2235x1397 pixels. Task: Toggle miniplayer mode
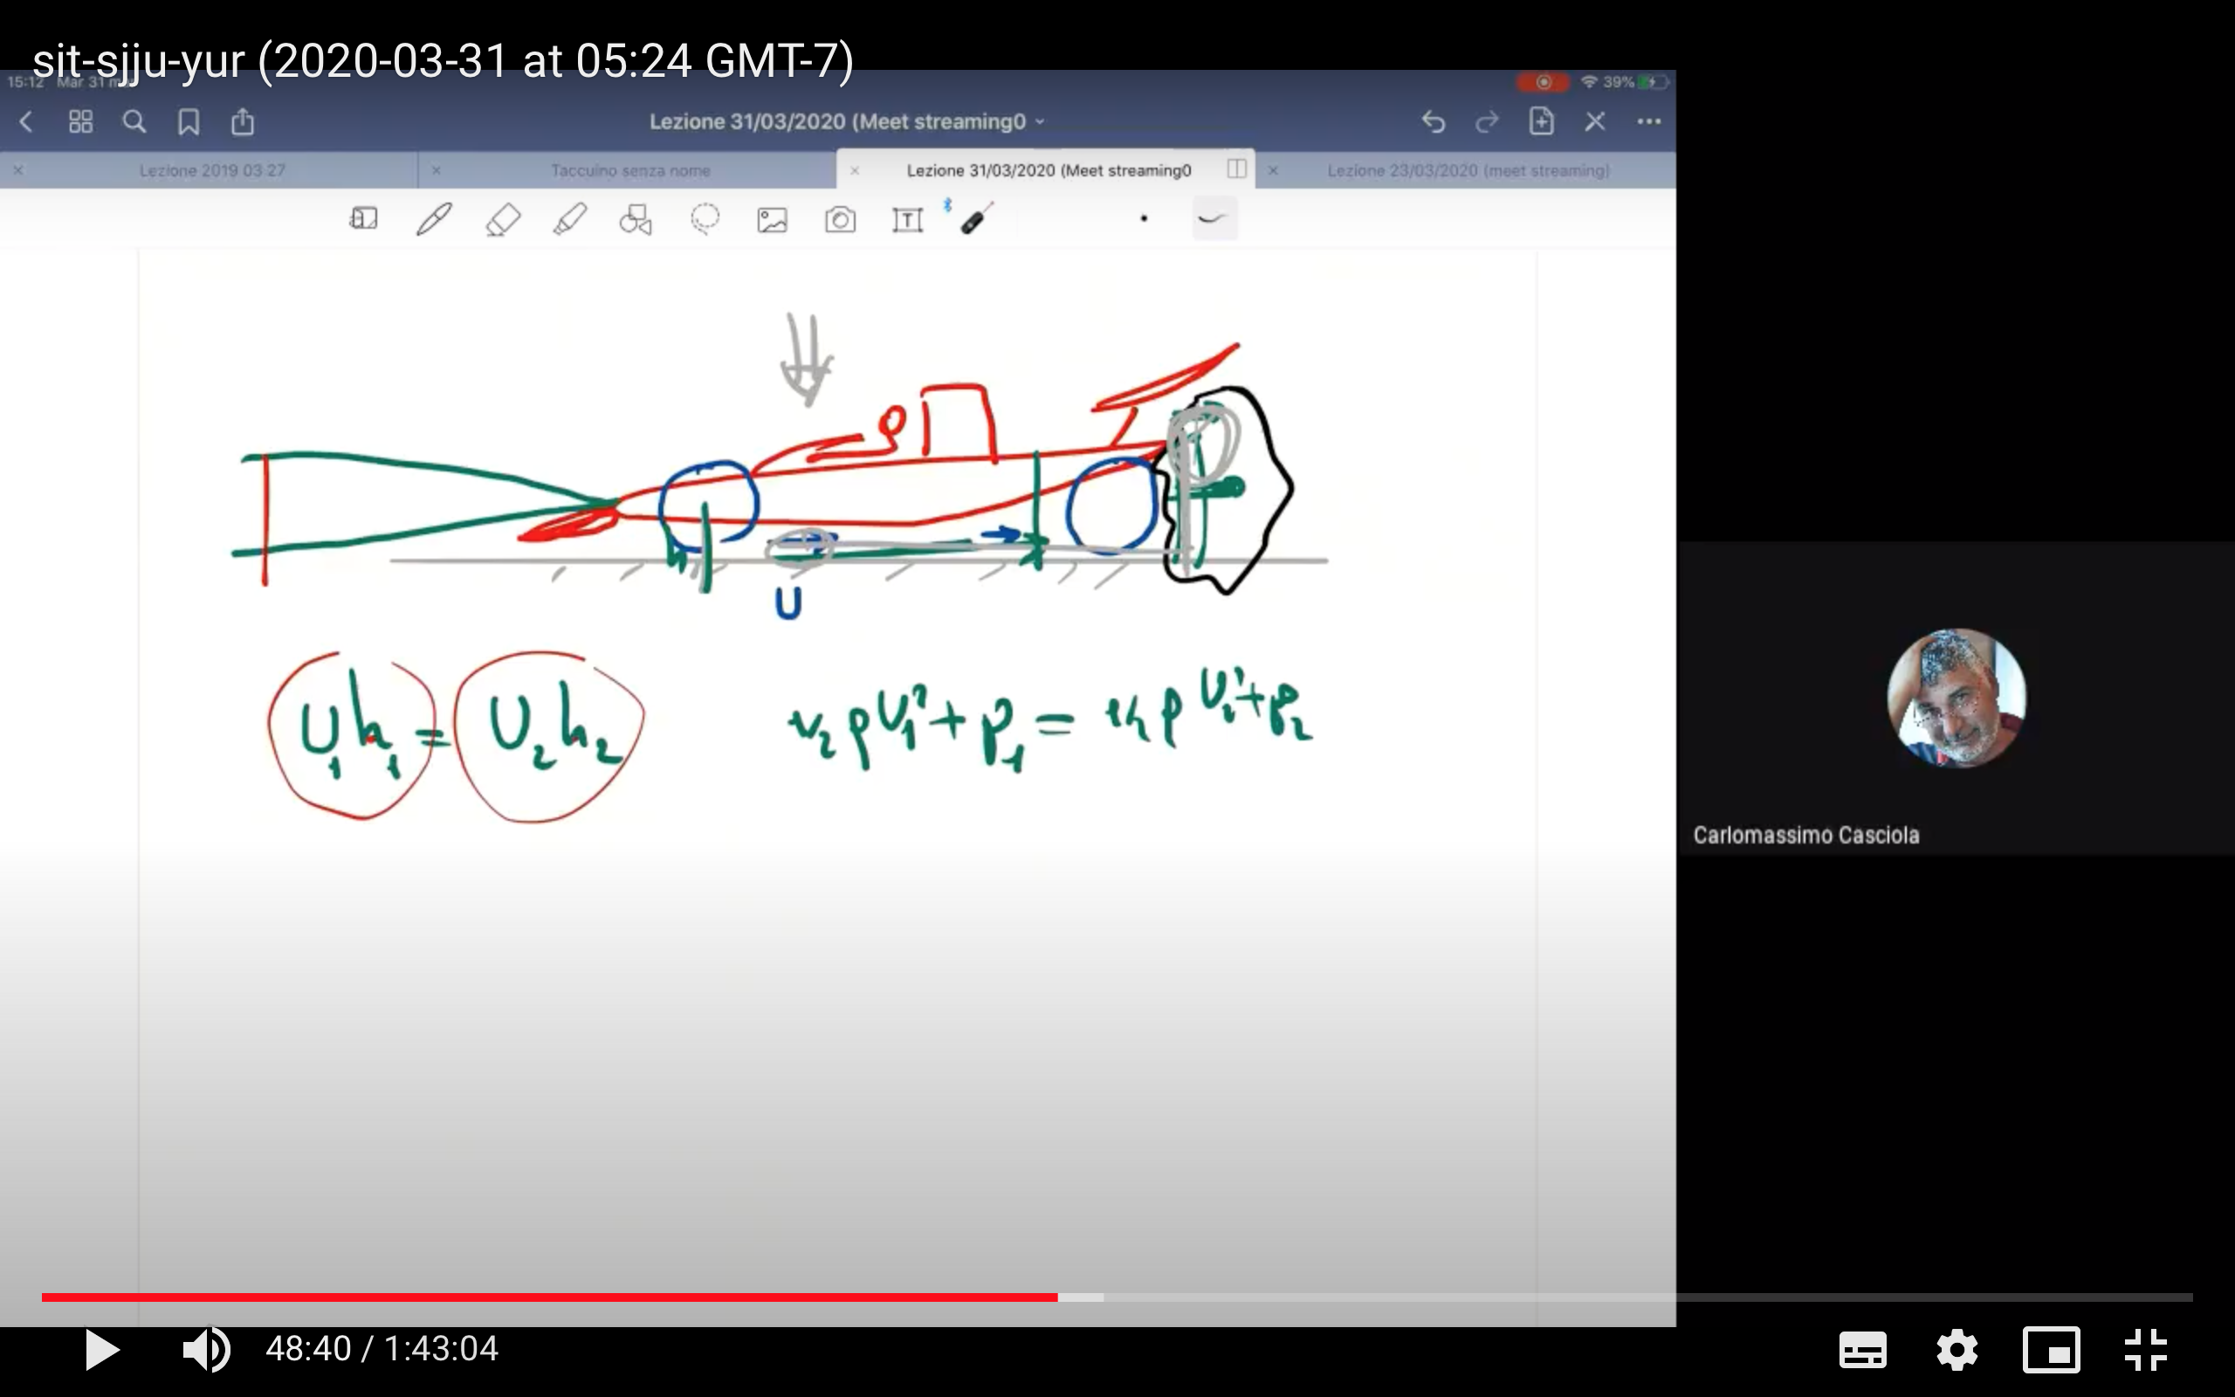click(x=2050, y=1350)
